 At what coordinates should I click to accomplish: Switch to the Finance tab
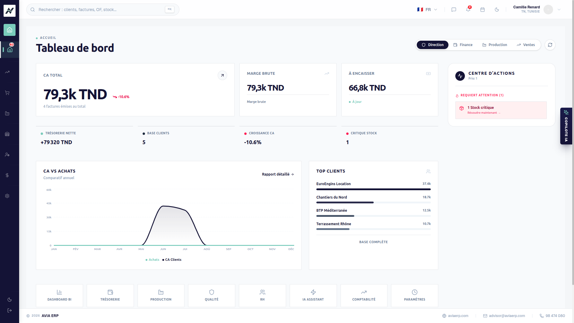tap(463, 45)
